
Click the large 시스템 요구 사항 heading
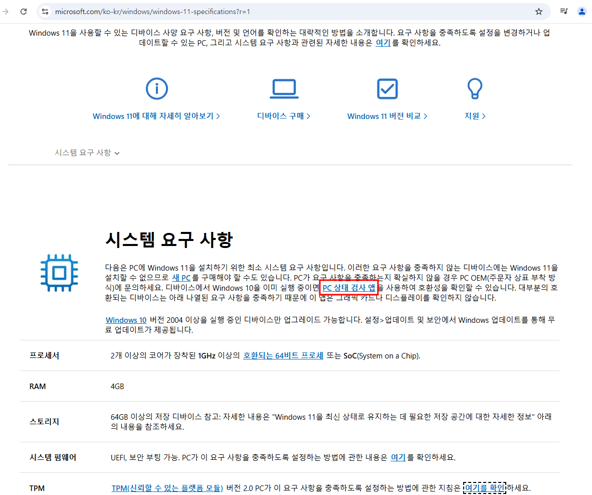169,239
